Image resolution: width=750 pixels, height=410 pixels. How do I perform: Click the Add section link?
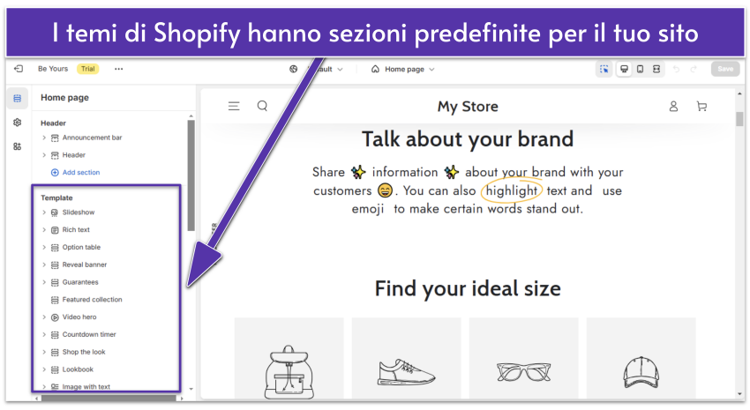[x=80, y=173]
